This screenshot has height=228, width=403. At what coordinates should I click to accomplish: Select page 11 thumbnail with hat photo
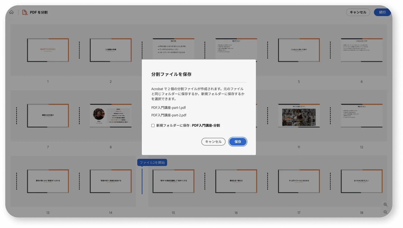299,116
